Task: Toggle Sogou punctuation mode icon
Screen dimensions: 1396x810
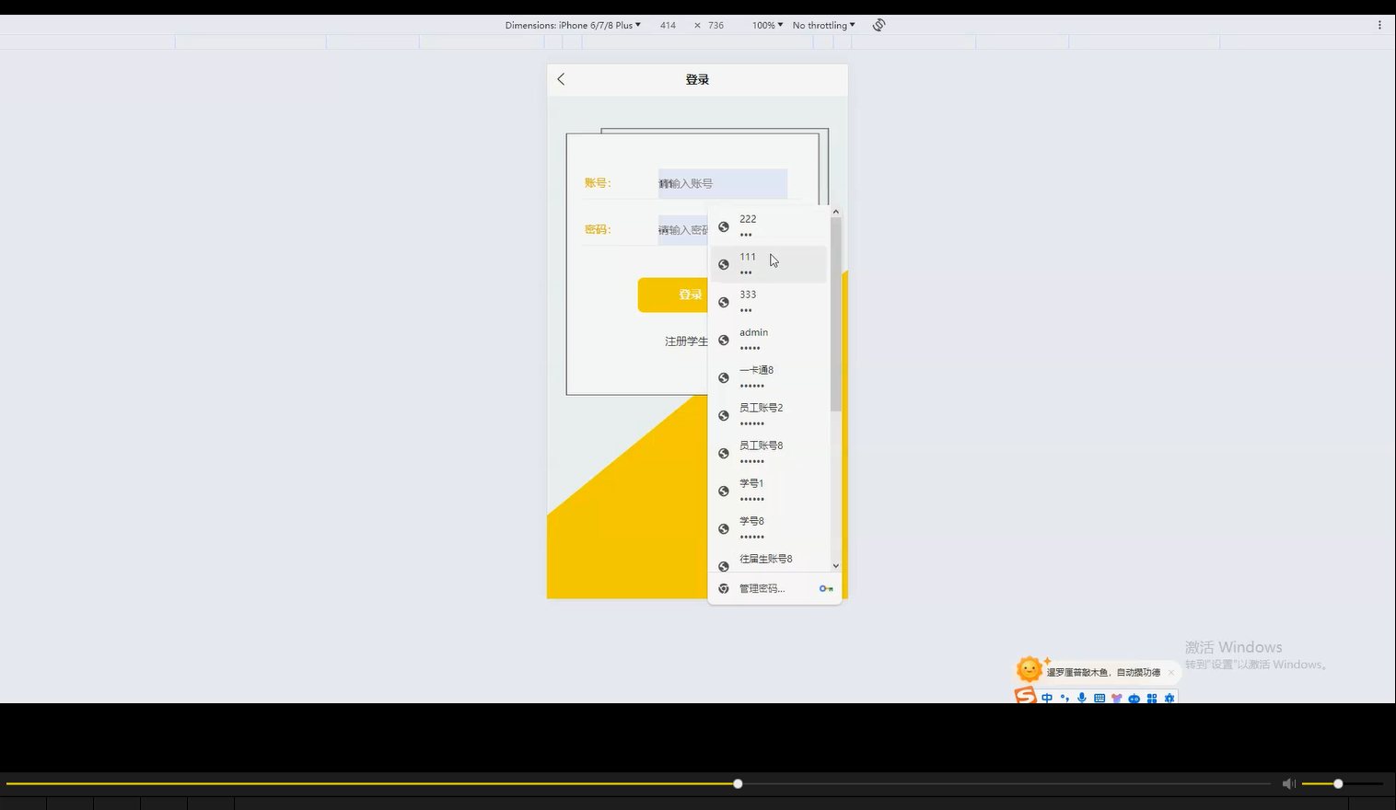Action: click(x=1064, y=698)
